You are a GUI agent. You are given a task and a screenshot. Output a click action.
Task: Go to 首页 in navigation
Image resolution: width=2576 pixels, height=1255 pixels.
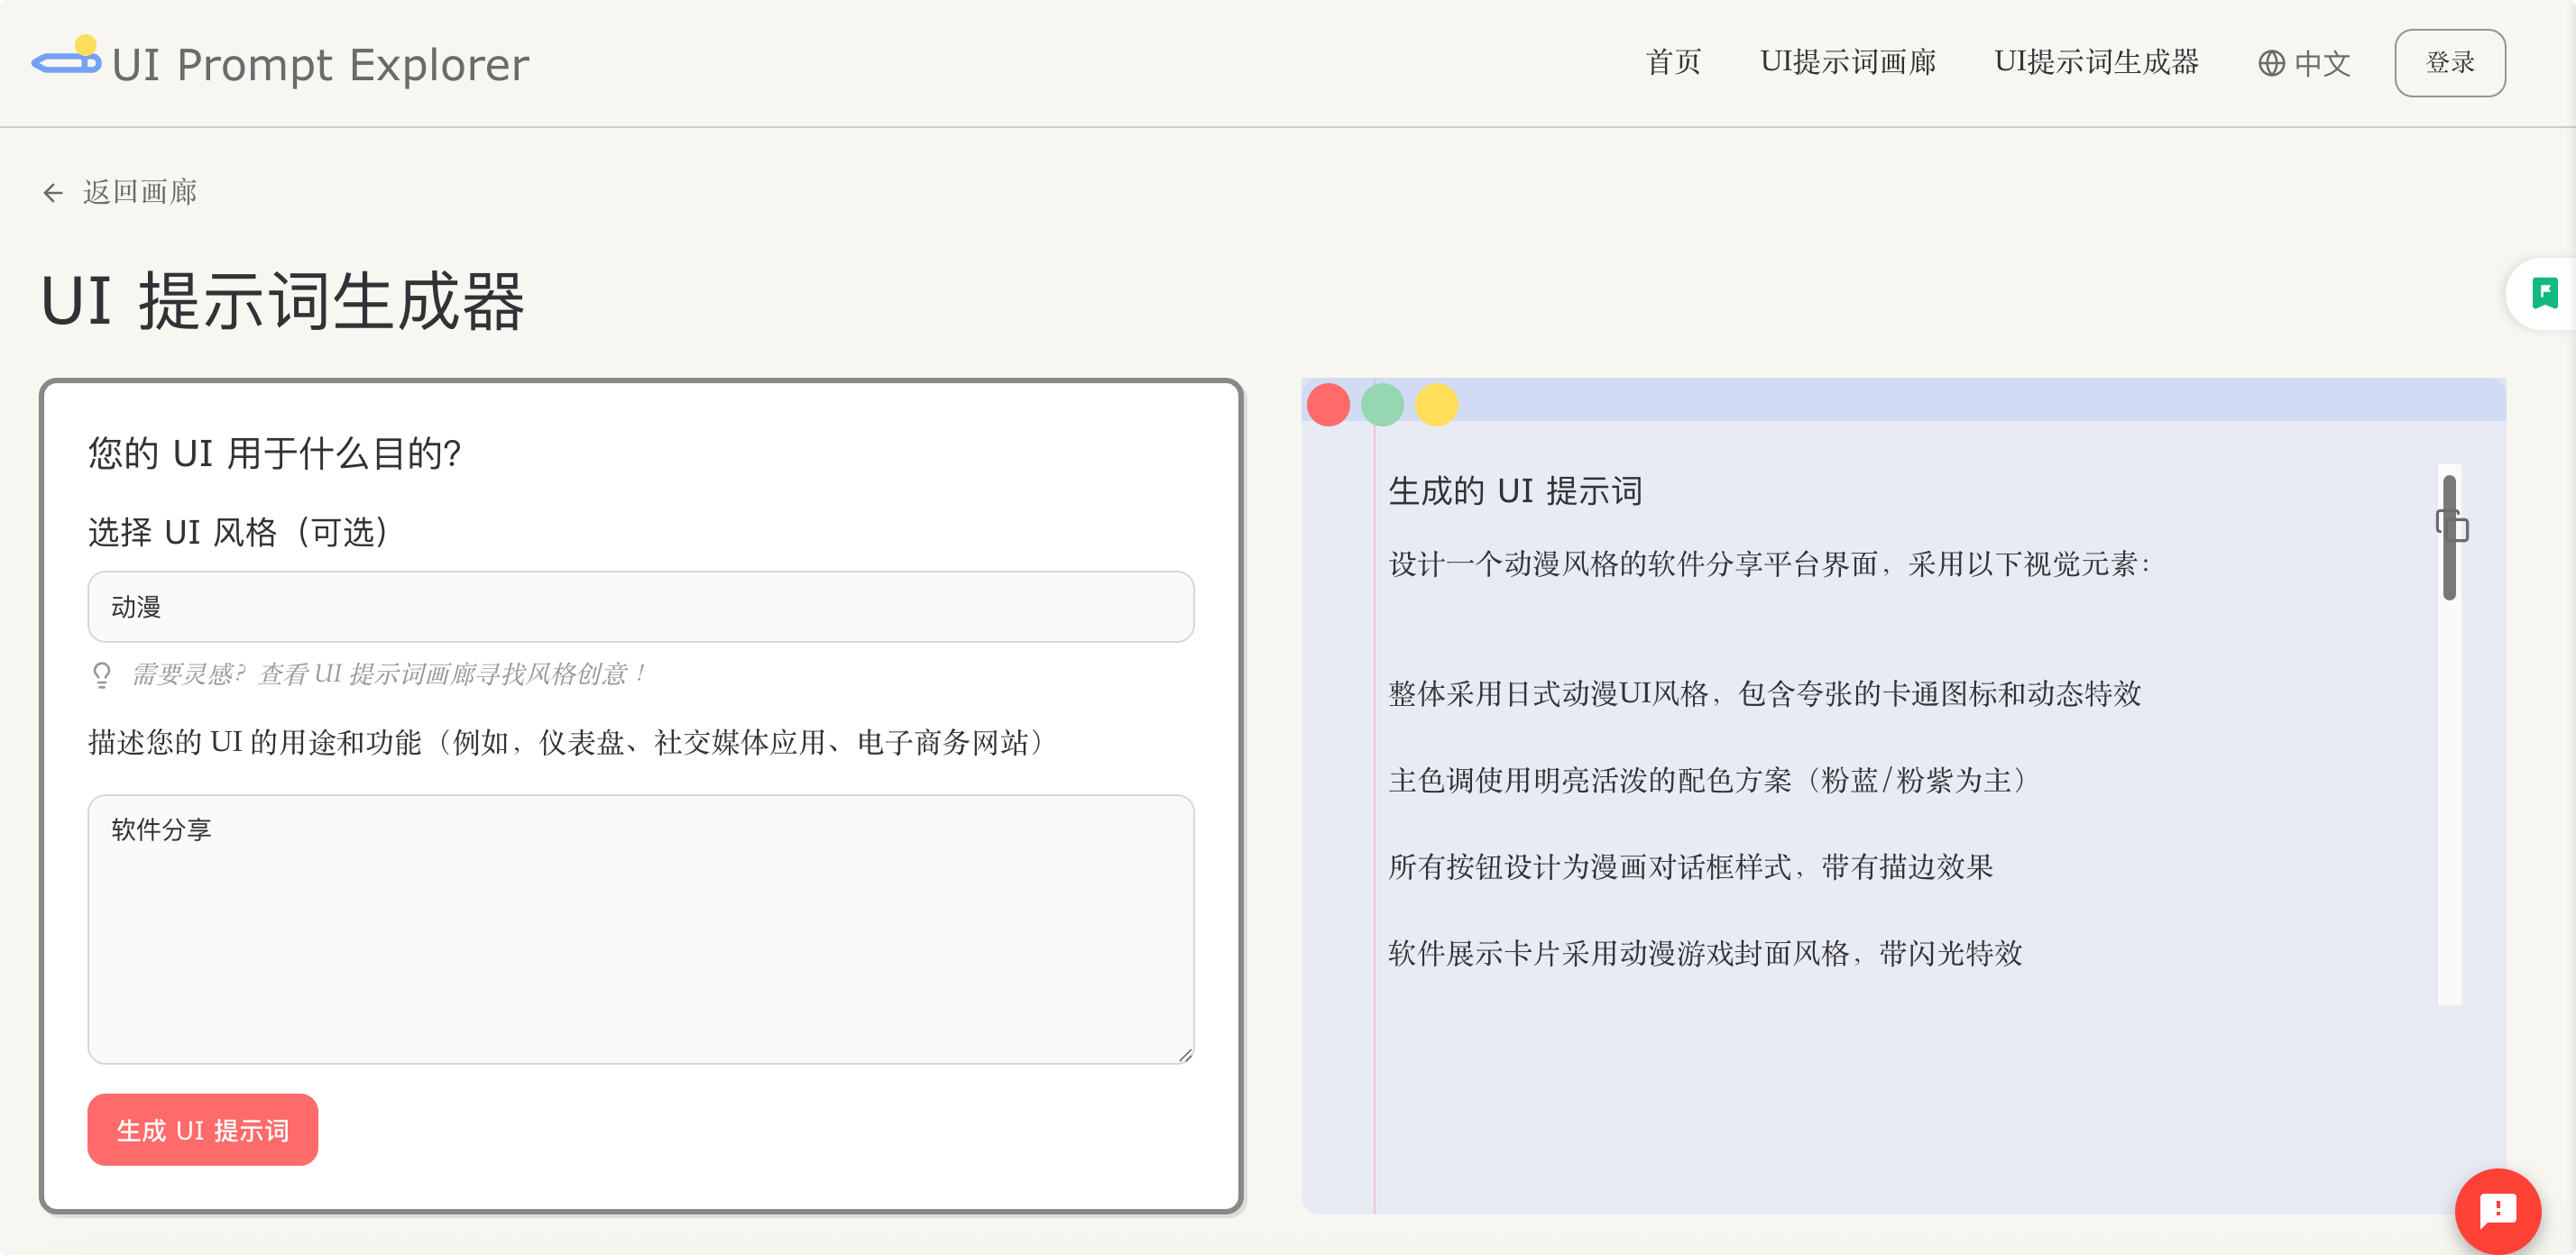[x=1673, y=62]
